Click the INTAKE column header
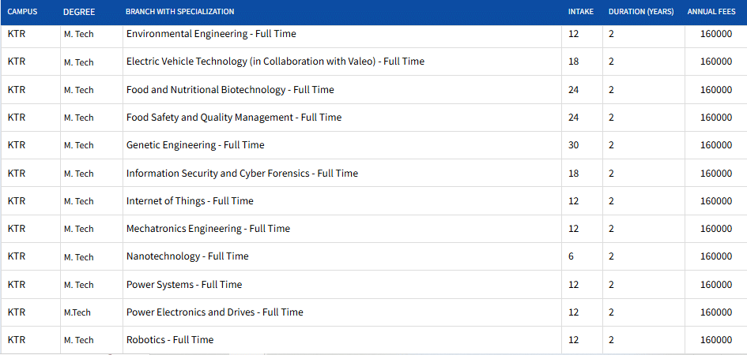This screenshot has height=355, width=747. (580, 12)
